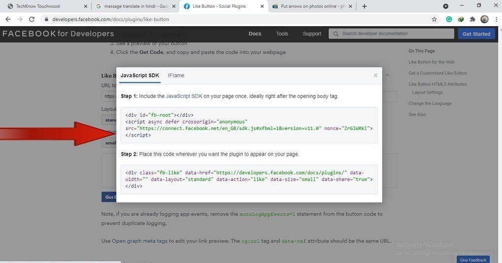Go to Like Button HTML5 Attributes section
This screenshot has width=502, height=263.
pyautogui.click(x=437, y=84)
